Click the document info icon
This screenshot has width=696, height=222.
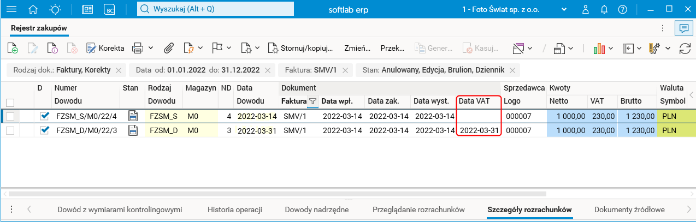[x=52, y=48]
